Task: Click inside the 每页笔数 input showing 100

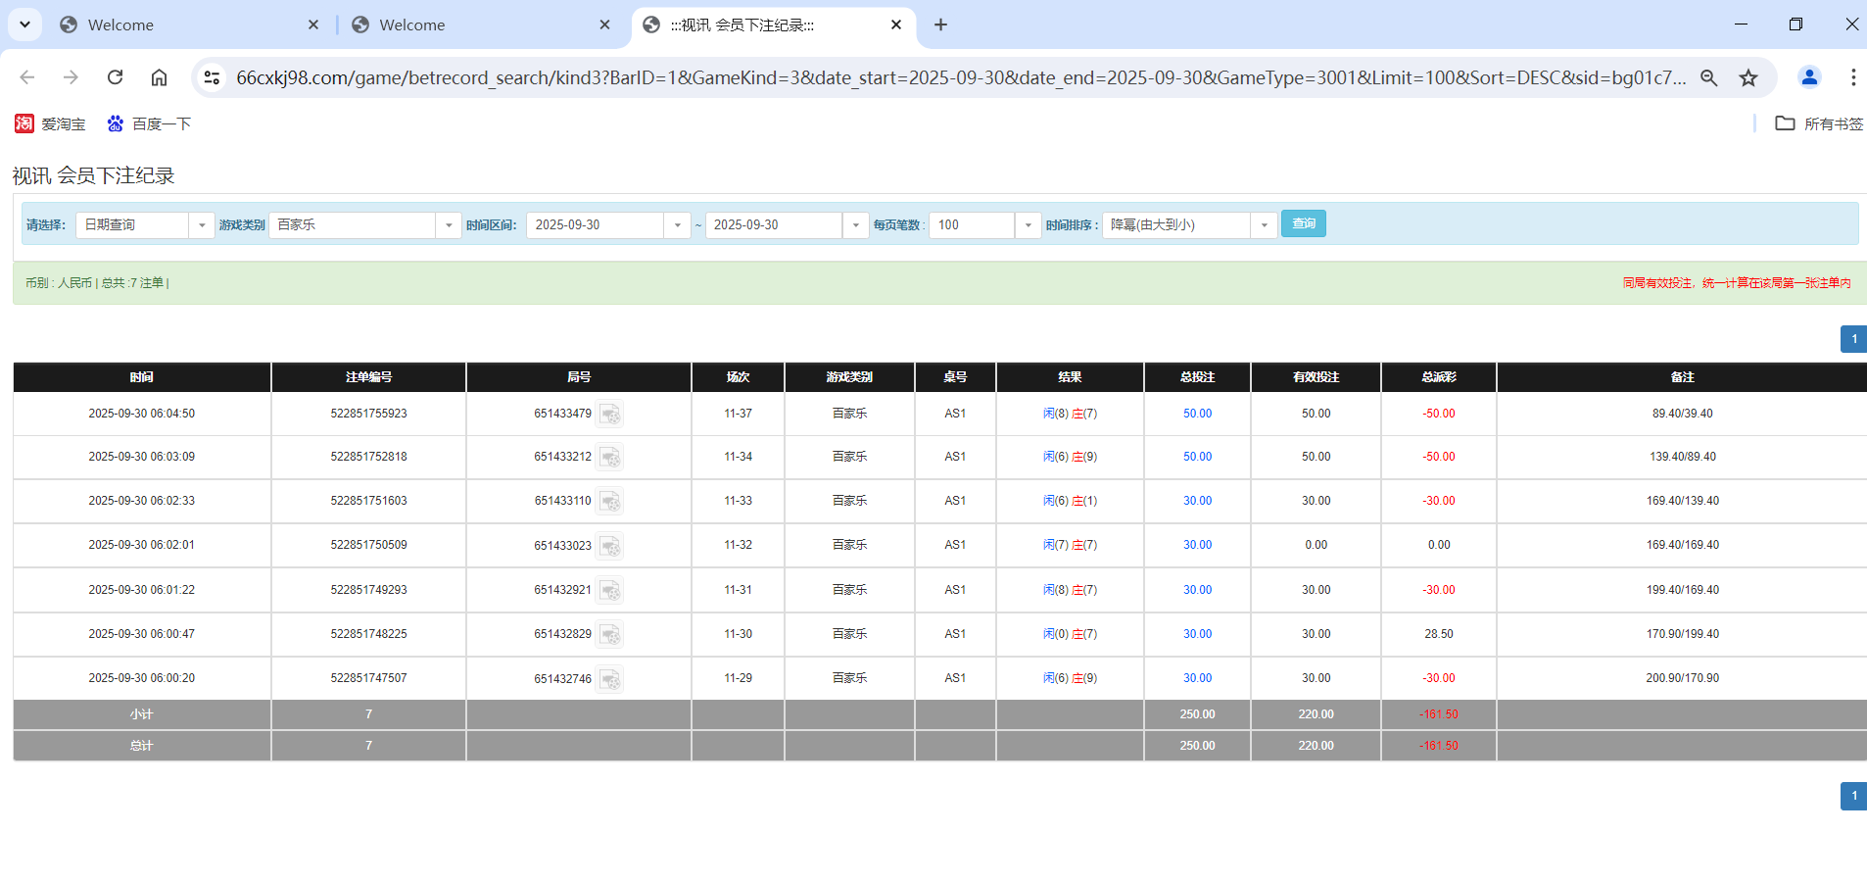Action: [970, 224]
